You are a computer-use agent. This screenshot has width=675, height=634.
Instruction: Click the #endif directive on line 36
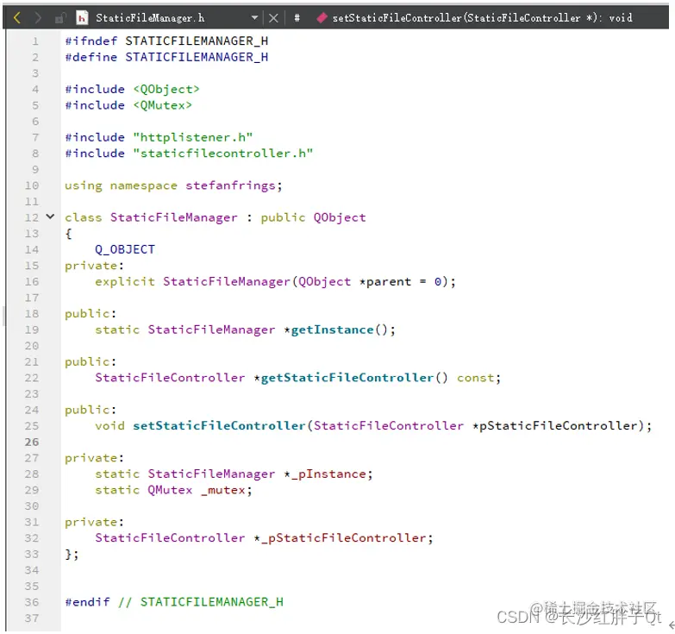click(87, 602)
